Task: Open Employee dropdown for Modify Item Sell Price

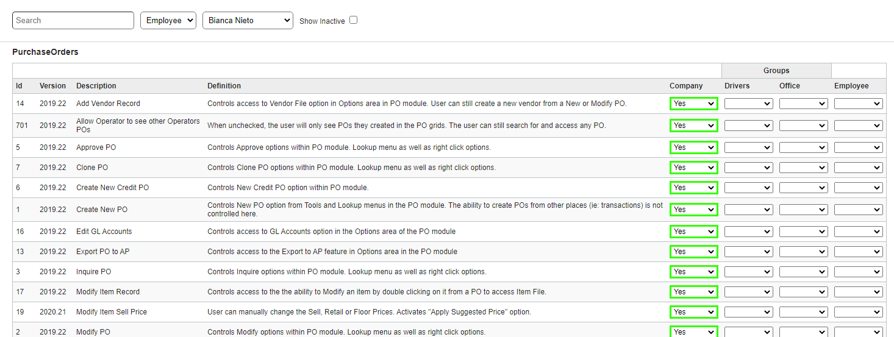Action: 858,312
